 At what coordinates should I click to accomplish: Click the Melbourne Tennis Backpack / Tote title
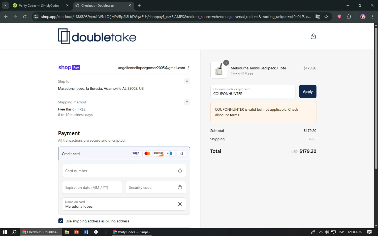258,68
